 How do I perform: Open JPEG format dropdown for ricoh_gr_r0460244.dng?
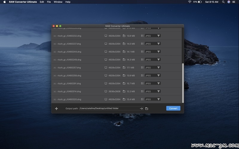pyautogui.click(x=153, y=52)
